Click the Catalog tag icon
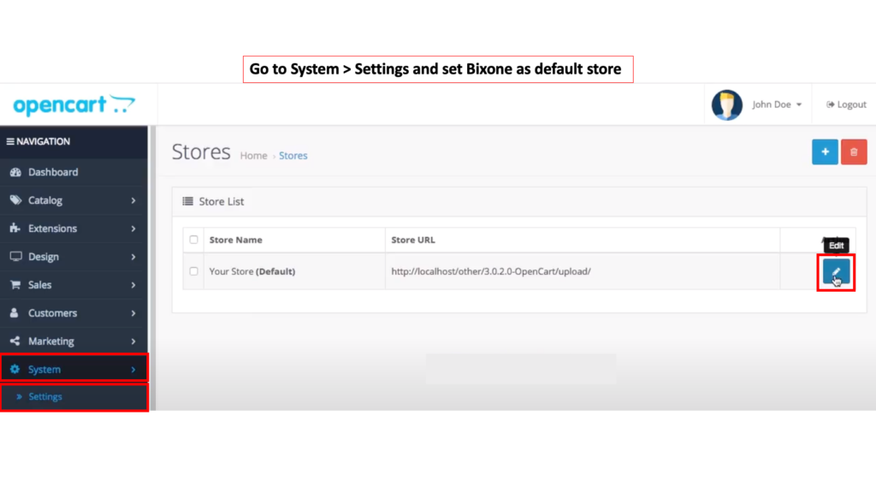 [15, 200]
